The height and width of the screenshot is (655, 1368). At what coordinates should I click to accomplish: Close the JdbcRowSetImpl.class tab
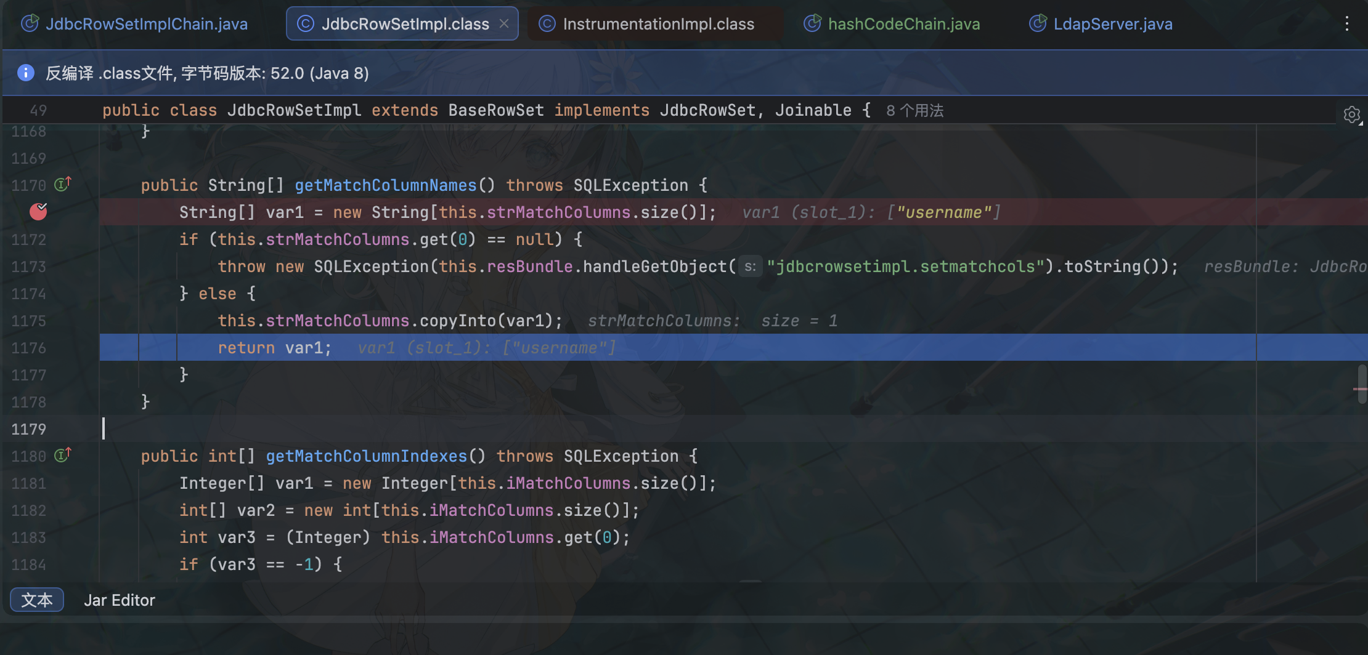[504, 23]
